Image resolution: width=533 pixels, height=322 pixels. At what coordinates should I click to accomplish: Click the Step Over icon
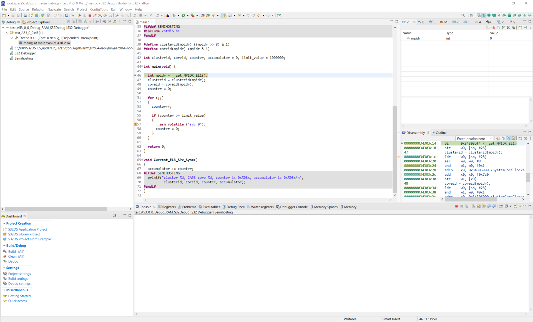coord(105,15)
